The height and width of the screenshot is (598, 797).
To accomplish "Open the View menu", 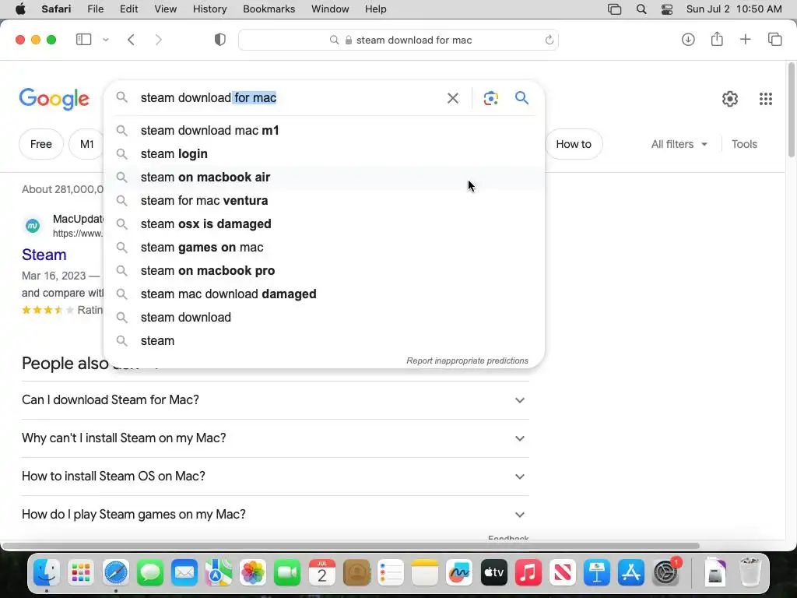I will coord(165,9).
